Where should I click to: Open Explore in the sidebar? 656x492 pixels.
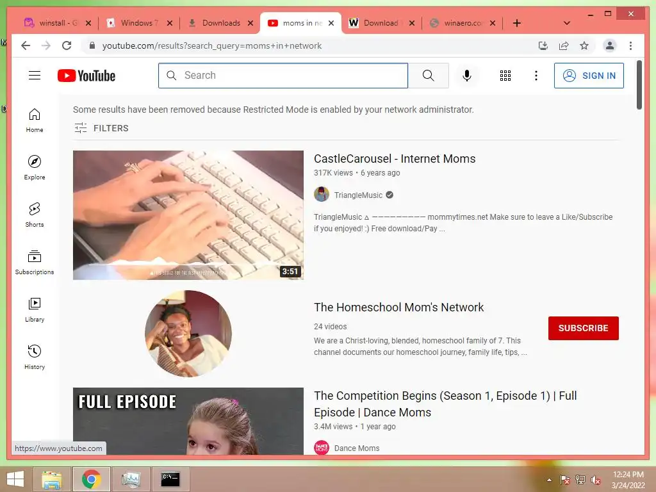pyautogui.click(x=35, y=167)
